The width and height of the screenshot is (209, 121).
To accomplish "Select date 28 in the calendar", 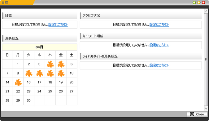I will [7, 101].
